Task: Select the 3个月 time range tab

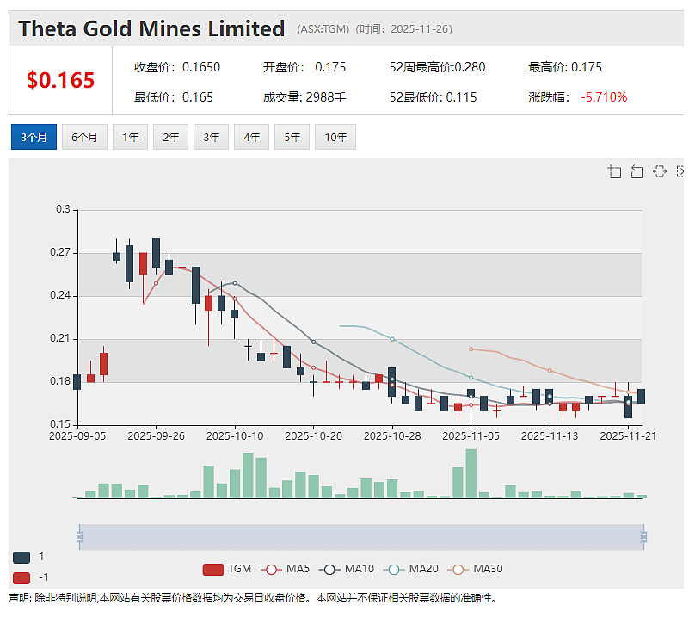Action: pos(34,137)
